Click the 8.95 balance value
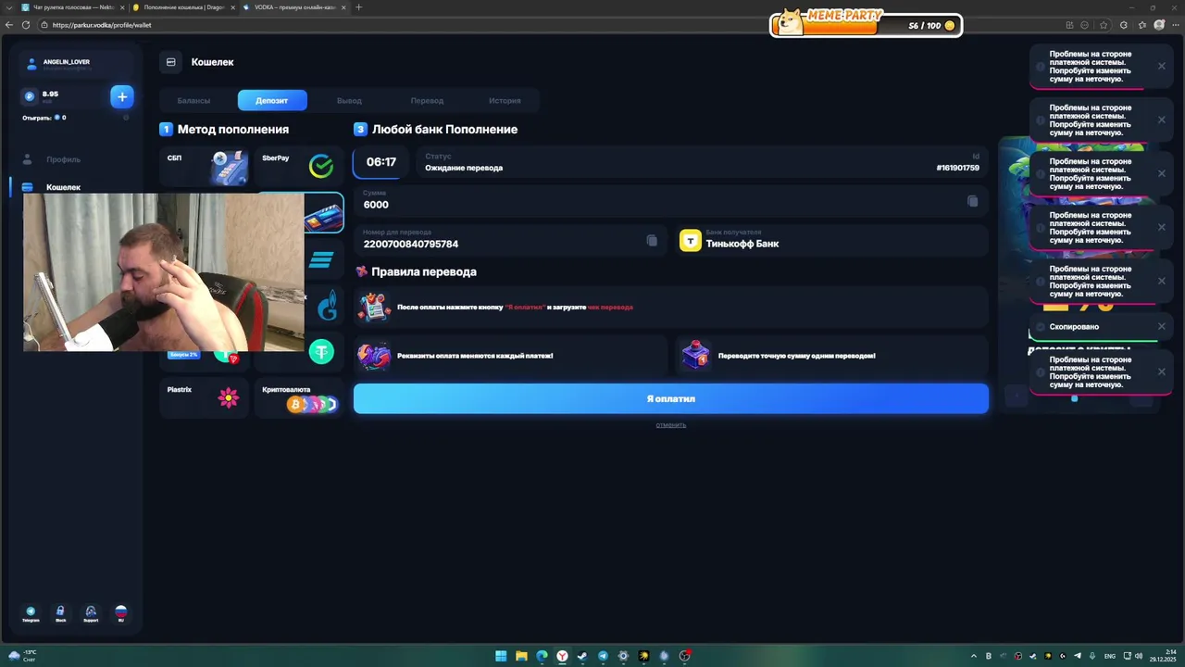This screenshot has height=667, width=1185. pyautogui.click(x=50, y=94)
